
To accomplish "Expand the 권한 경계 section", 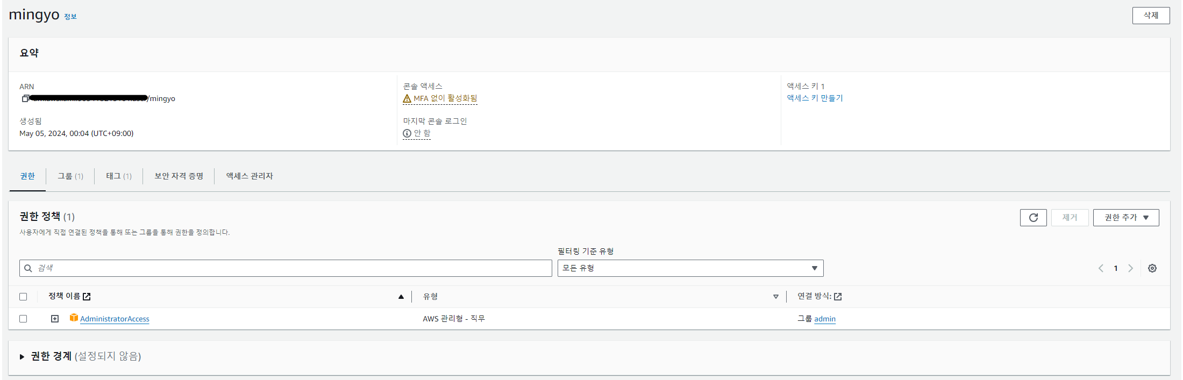I will 22,356.
